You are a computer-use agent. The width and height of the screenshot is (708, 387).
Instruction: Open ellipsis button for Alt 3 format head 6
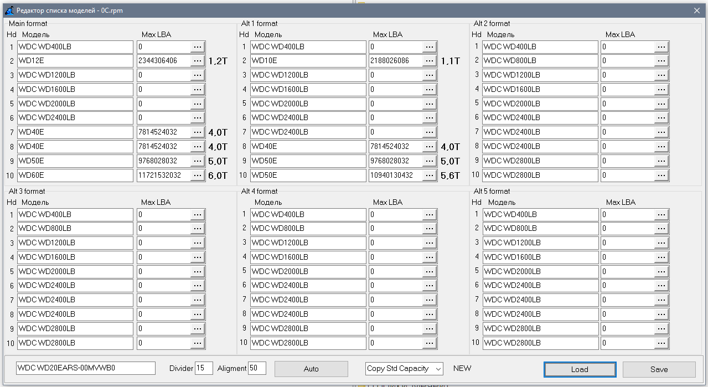click(198, 286)
